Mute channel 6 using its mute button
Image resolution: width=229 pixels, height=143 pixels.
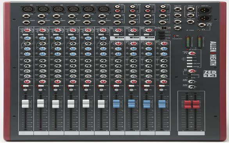point(101,86)
